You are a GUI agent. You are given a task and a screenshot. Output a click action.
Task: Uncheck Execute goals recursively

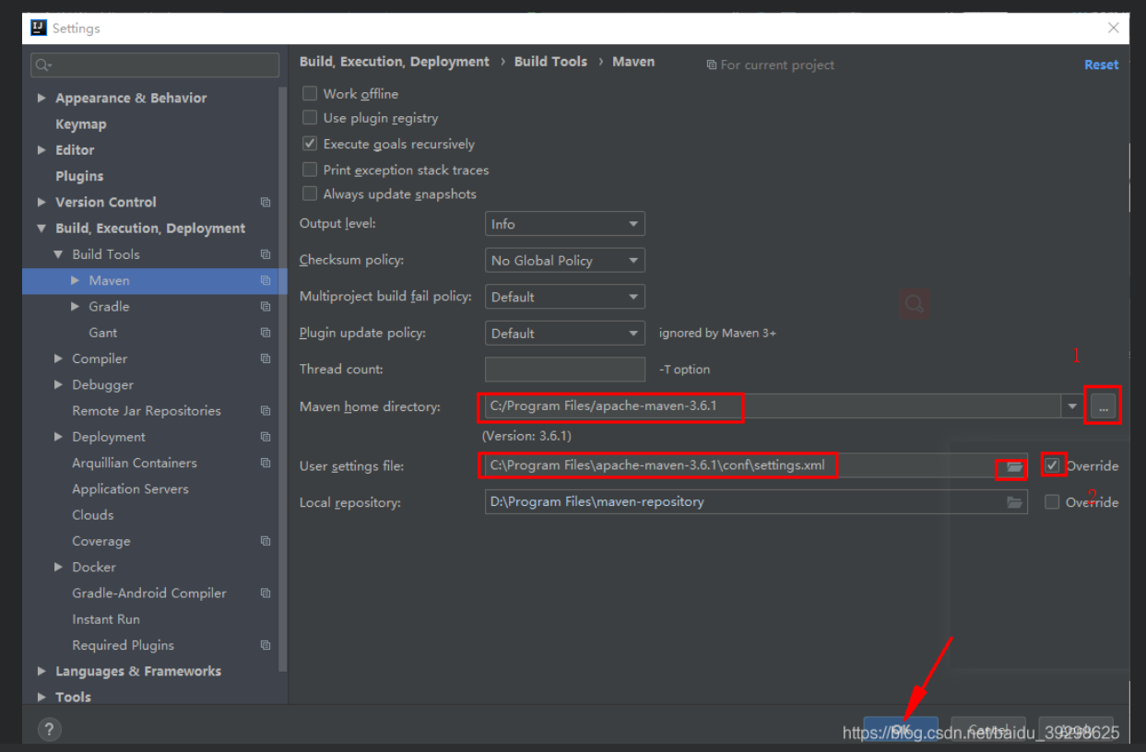point(310,144)
